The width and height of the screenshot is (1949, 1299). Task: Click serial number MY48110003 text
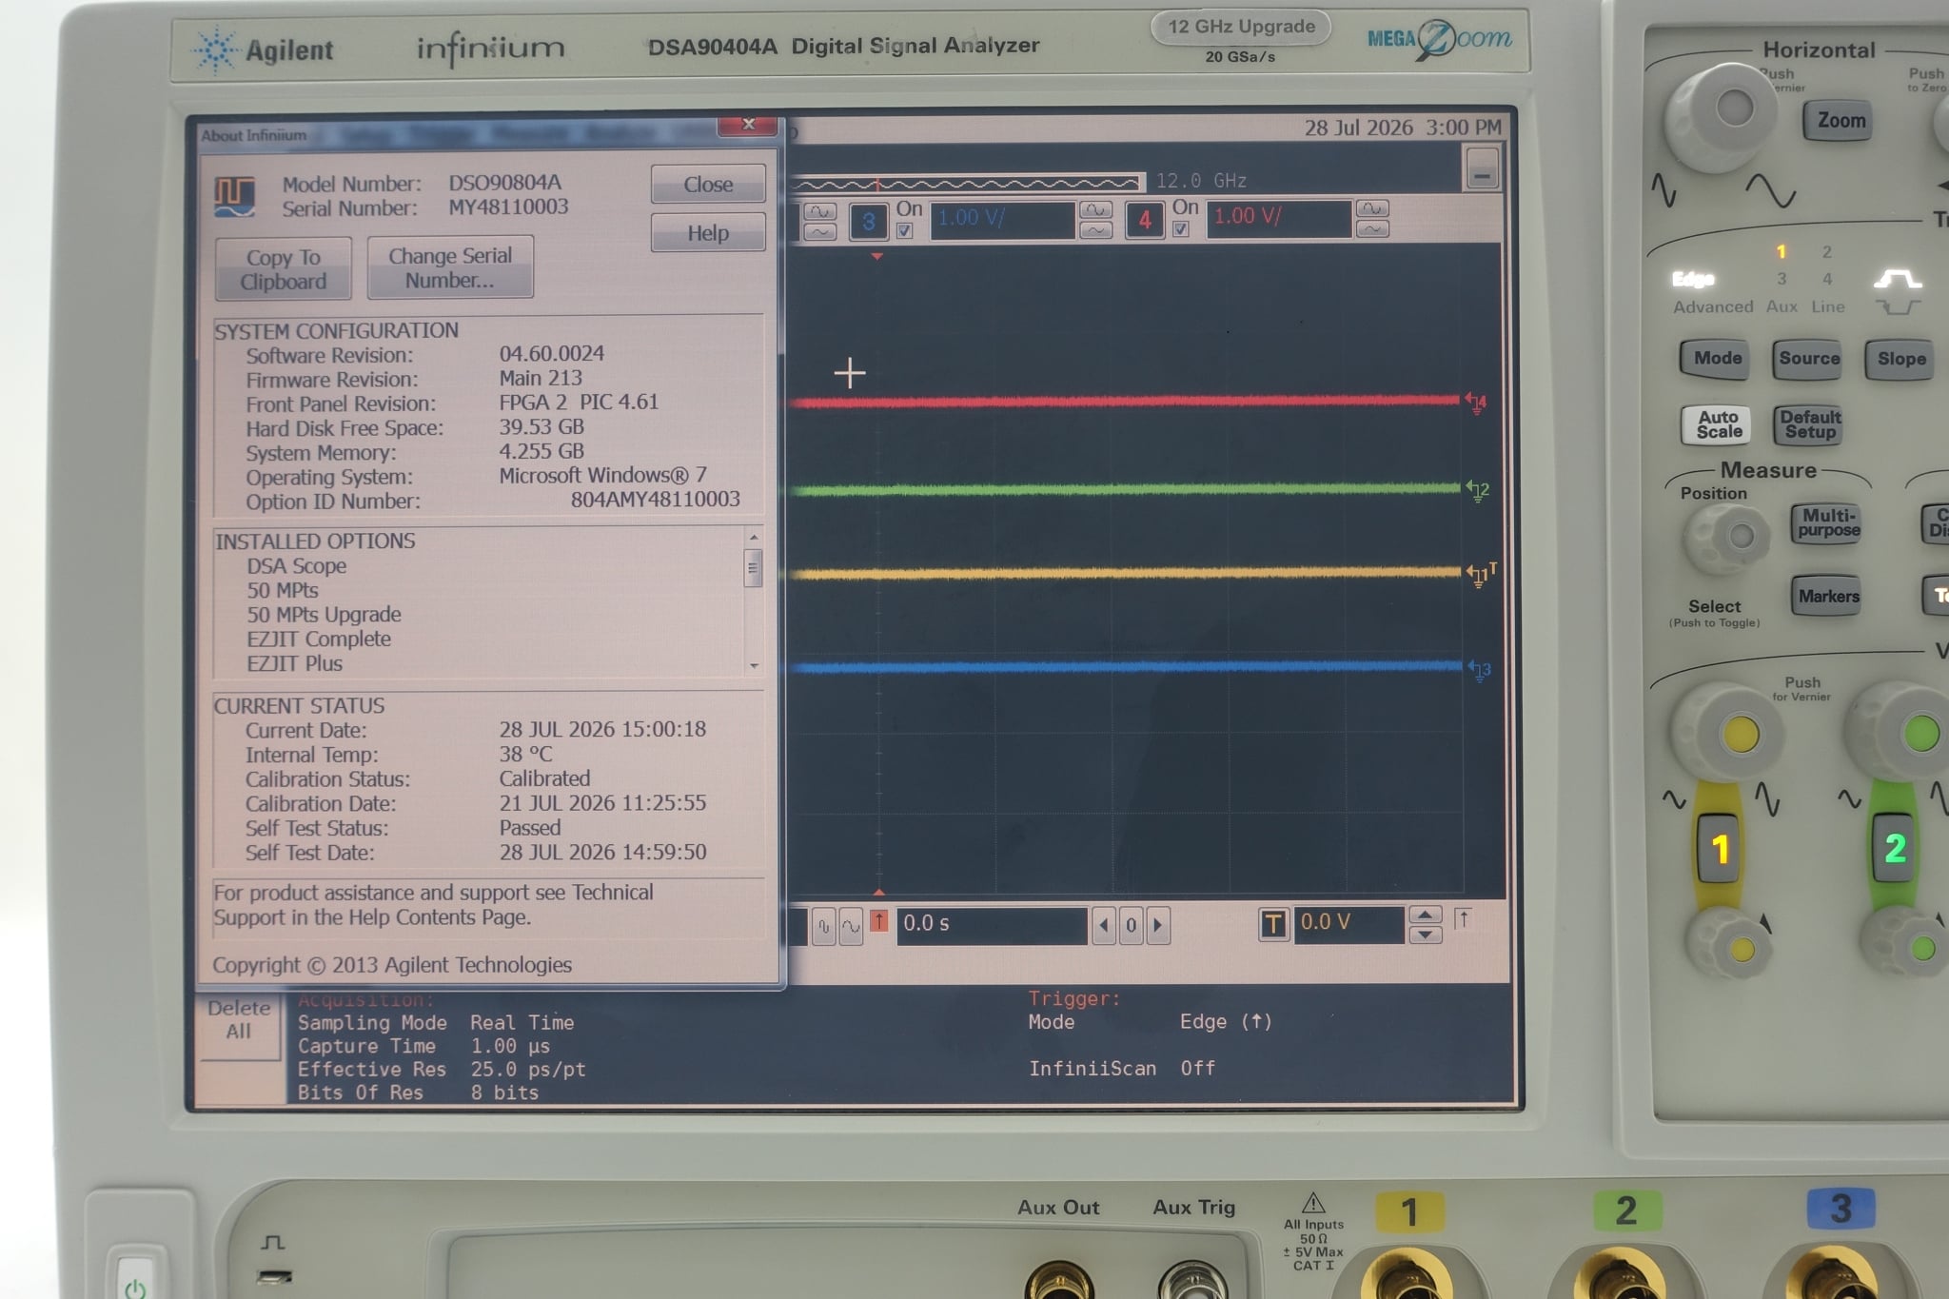tap(508, 207)
